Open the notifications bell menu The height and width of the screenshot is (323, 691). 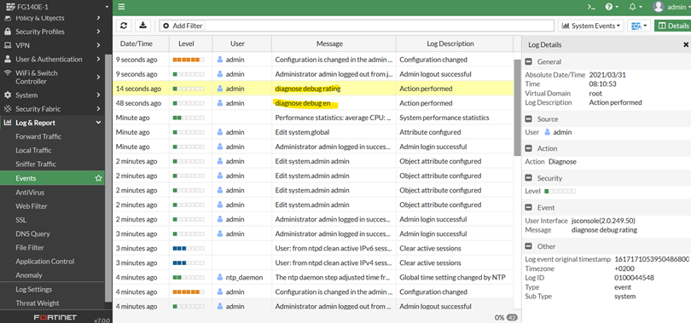coord(635,7)
